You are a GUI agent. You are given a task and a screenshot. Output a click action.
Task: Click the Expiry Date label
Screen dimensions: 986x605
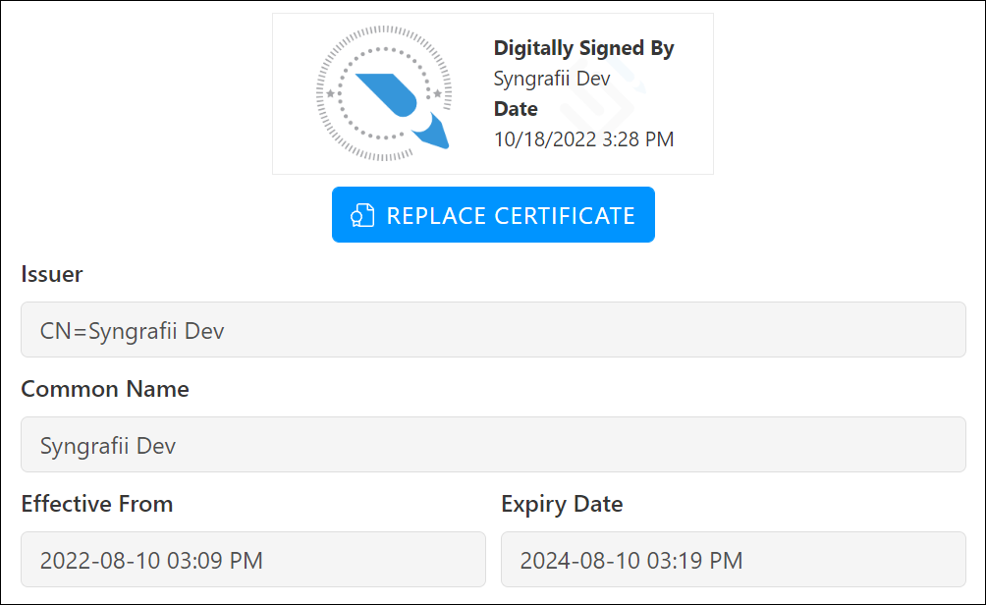[562, 505]
